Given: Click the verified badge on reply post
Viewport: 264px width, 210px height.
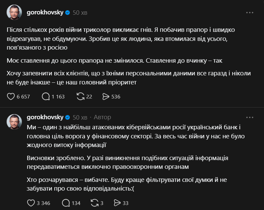Looking at the screenshot, I should (x=67, y=118).
